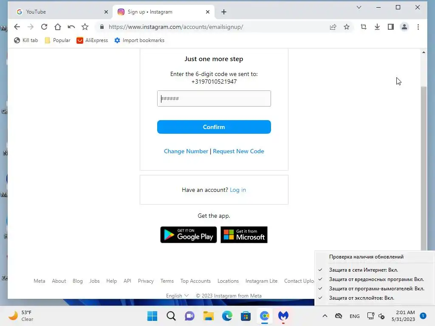This screenshot has width=435, height=326.
Task: Reload the page with the refresh icon
Action: click(x=44, y=27)
